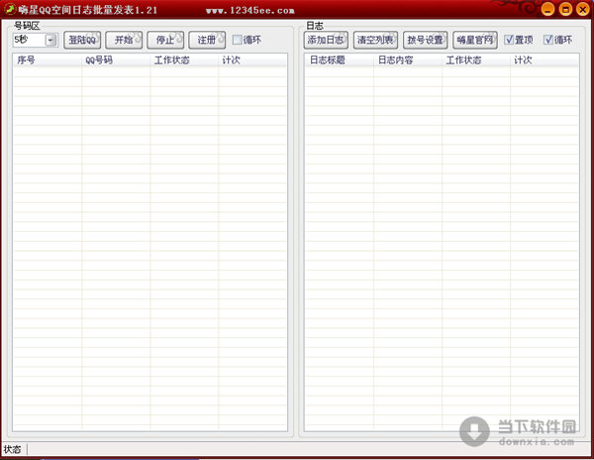Screen dimensions: 594x460
Task: Enable 循环 checkbox in the 号码区 panel
Action: (238, 41)
